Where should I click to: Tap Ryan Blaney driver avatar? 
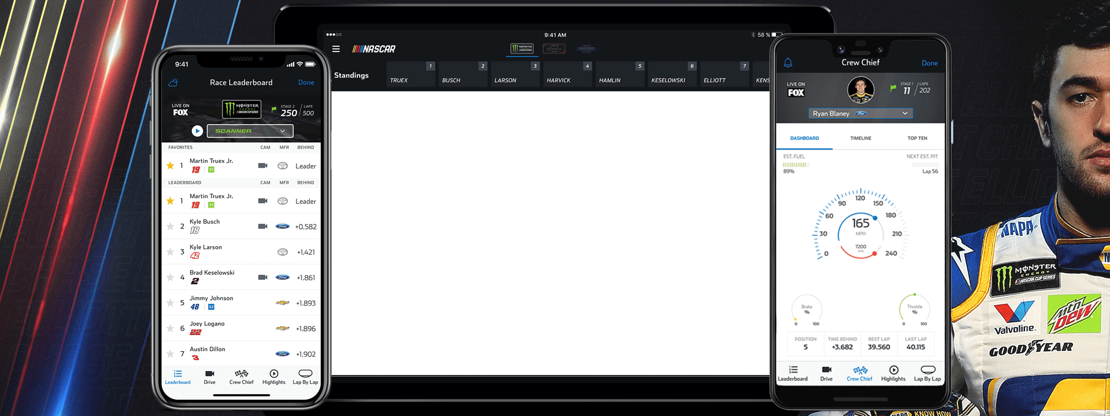(861, 91)
